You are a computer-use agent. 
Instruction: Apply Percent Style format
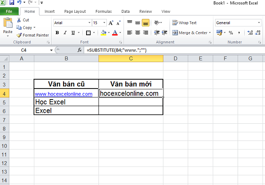pyautogui.click(x=231, y=33)
